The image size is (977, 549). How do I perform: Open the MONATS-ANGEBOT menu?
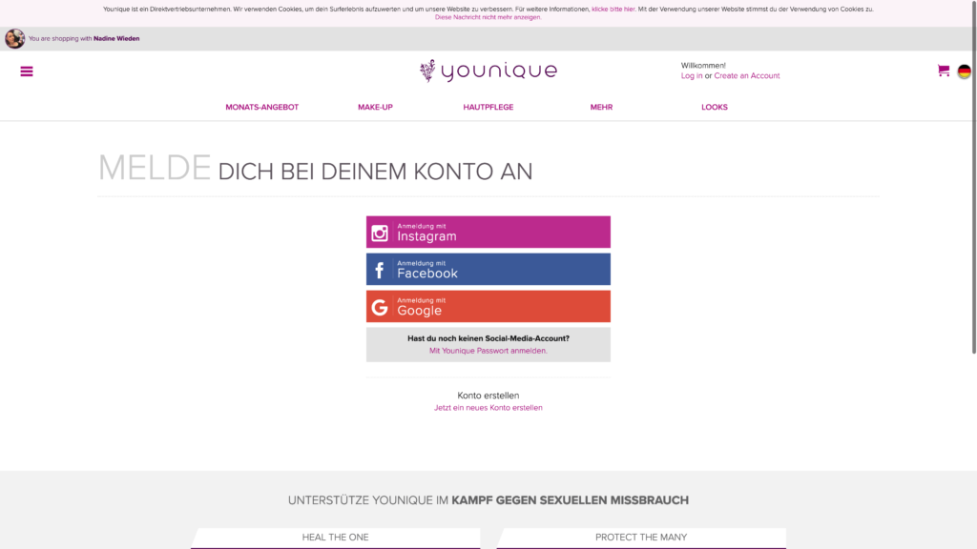click(x=261, y=107)
